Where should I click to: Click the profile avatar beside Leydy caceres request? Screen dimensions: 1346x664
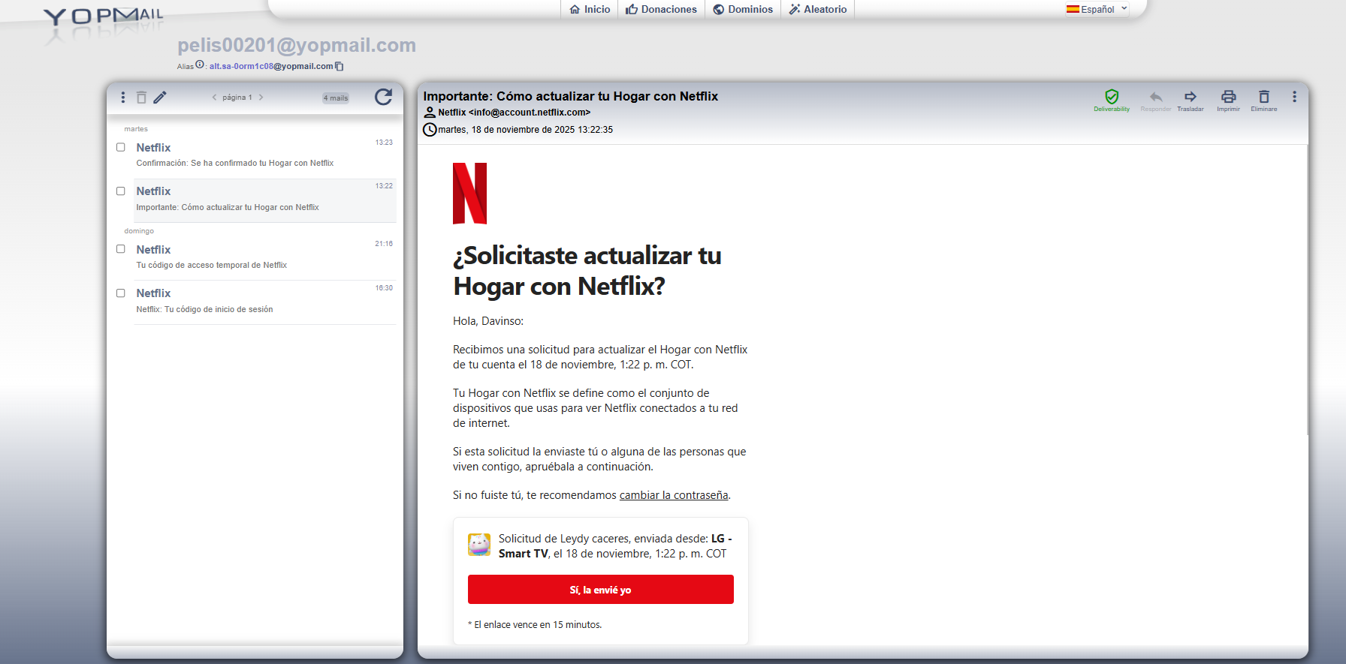pos(479,545)
